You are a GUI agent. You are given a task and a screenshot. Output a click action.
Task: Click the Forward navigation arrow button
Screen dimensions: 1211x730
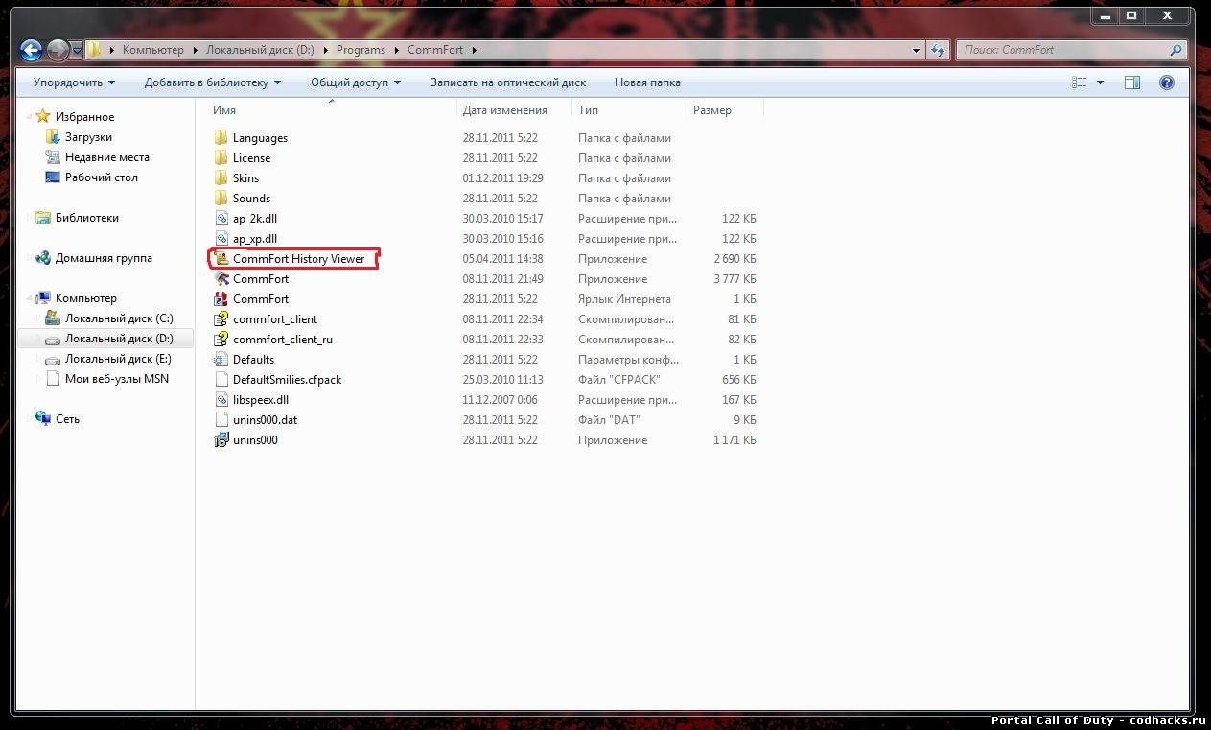pos(58,50)
